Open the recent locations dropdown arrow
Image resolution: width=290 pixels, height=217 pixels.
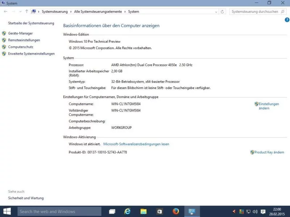20,12
